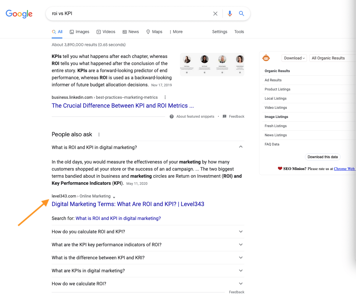Click the level343.com breadcrumb URL
The height and width of the screenshot is (306, 356).
click(x=81, y=196)
